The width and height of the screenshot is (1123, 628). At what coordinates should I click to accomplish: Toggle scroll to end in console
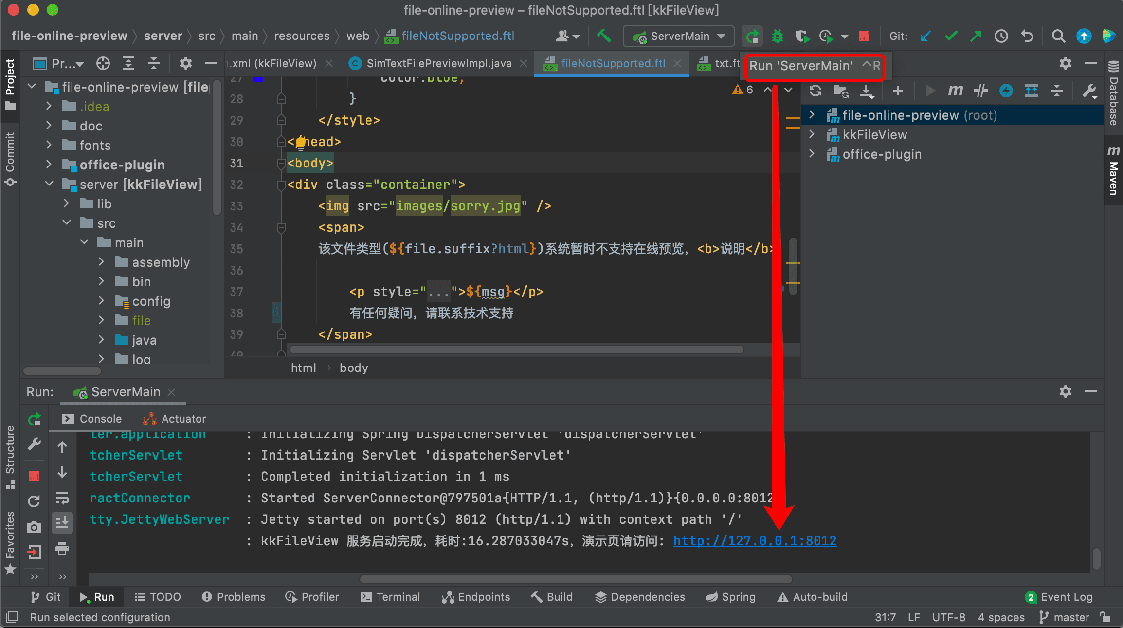pyautogui.click(x=62, y=523)
